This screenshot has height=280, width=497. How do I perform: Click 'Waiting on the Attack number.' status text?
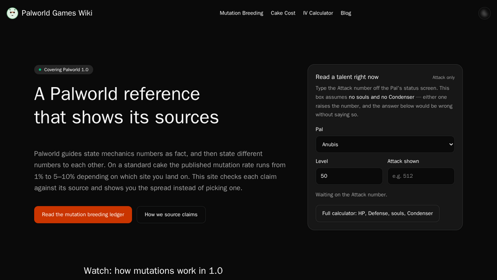tap(351, 194)
